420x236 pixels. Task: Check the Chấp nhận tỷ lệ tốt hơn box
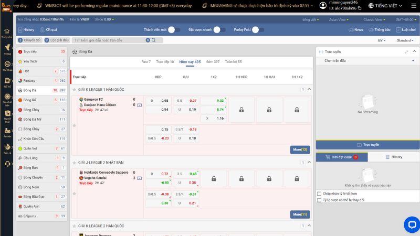tap(319, 193)
